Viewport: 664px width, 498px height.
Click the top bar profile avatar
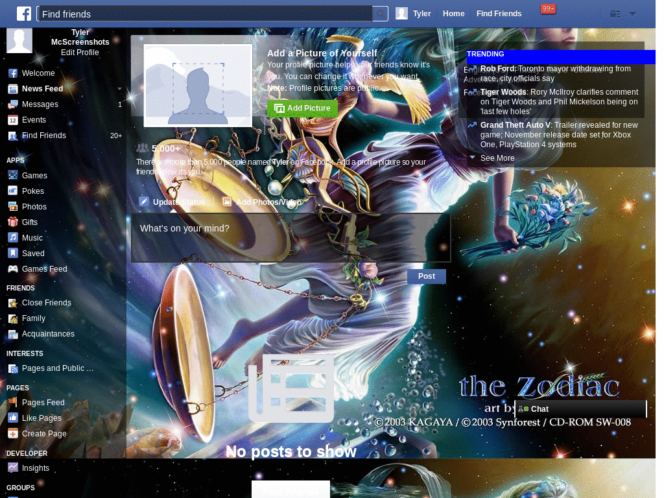[x=401, y=14]
